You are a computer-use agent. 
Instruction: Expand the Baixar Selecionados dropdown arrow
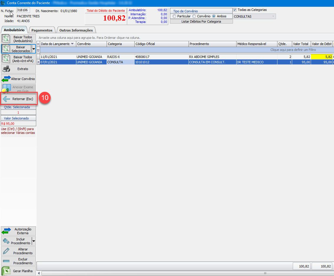pyautogui.click(x=33, y=49)
